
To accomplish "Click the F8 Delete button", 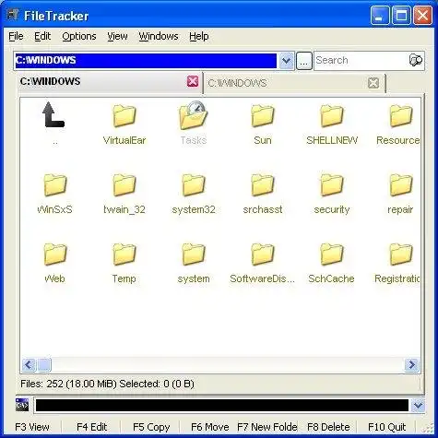I will pos(328,427).
